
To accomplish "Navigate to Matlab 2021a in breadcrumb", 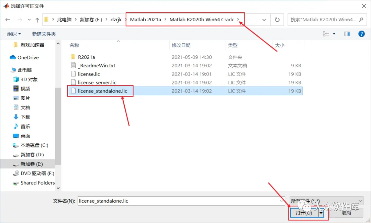I will click(x=146, y=20).
